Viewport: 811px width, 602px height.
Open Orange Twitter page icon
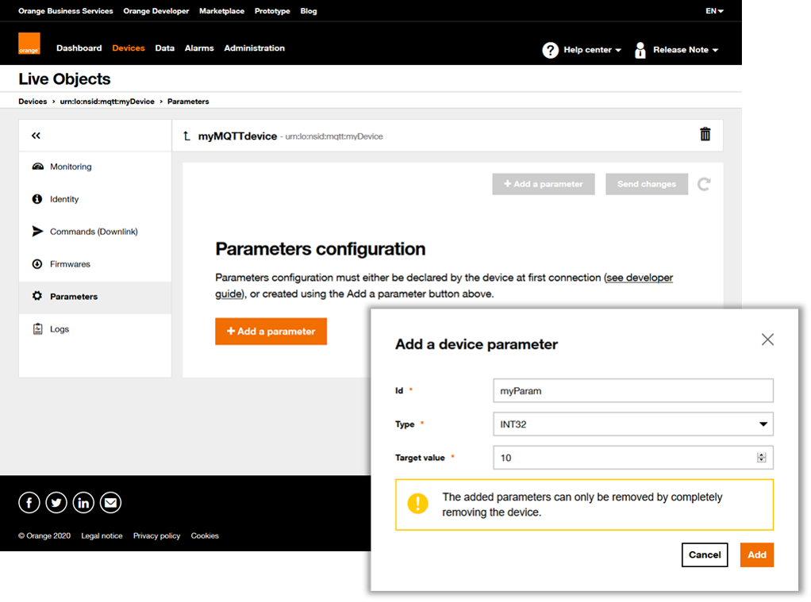56,503
